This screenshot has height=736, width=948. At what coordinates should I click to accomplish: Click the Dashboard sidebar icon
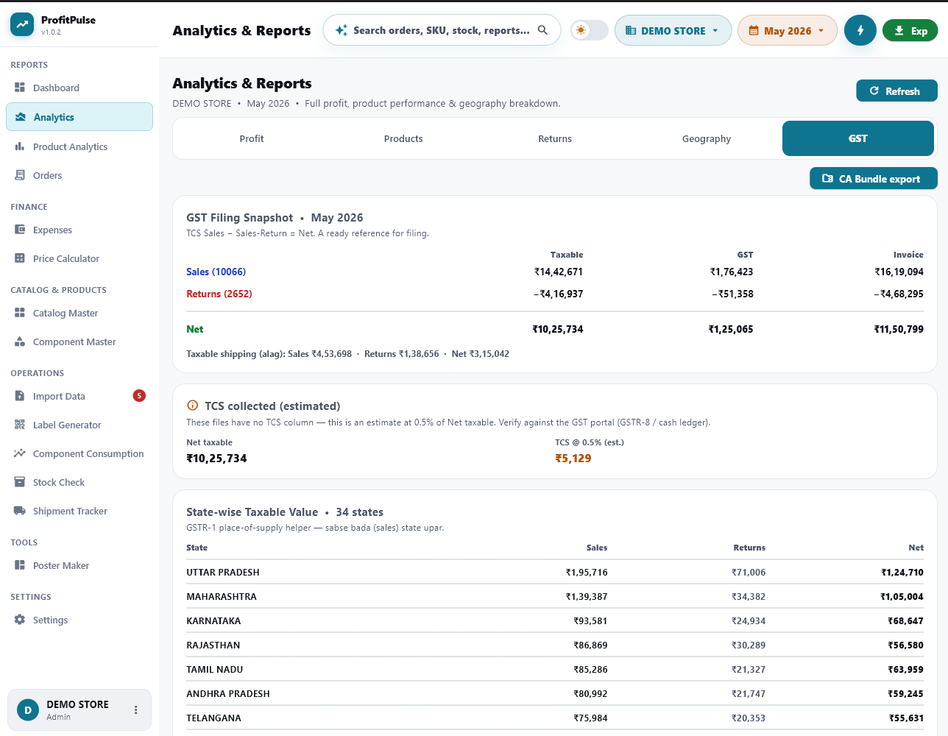point(20,88)
